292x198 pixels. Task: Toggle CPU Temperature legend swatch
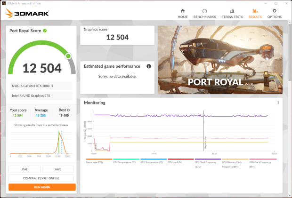[x=126, y=159]
